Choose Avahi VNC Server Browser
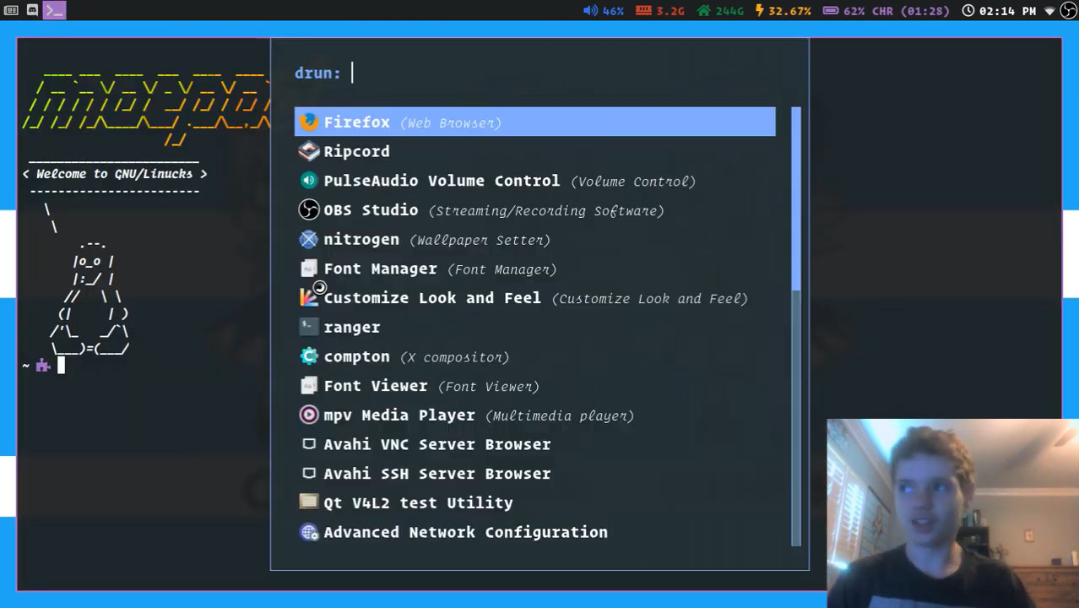The image size is (1079, 608). [x=436, y=444]
